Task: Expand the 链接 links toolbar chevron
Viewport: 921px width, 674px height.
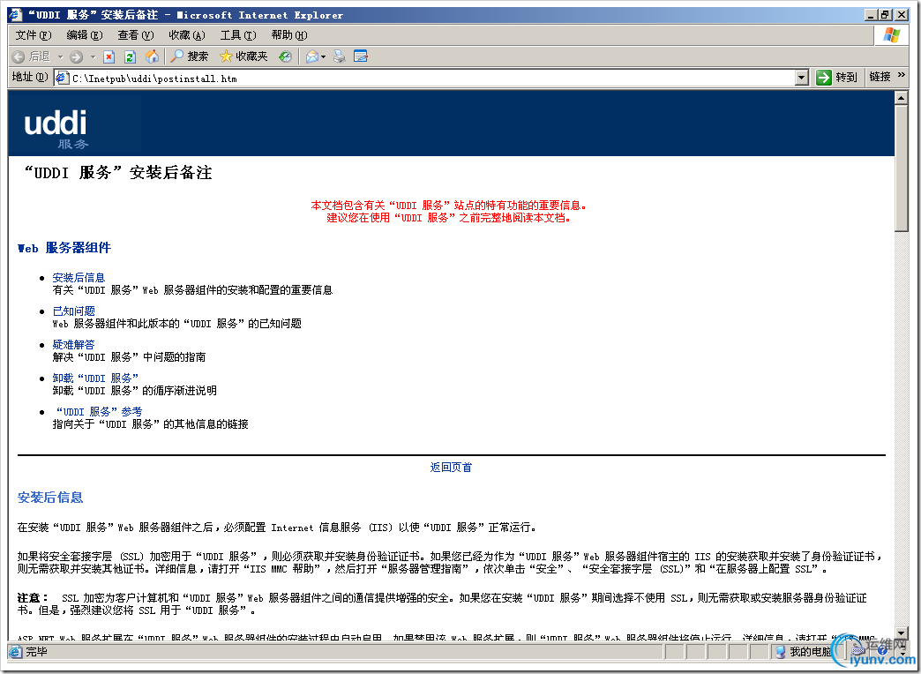Action: [x=902, y=75]
